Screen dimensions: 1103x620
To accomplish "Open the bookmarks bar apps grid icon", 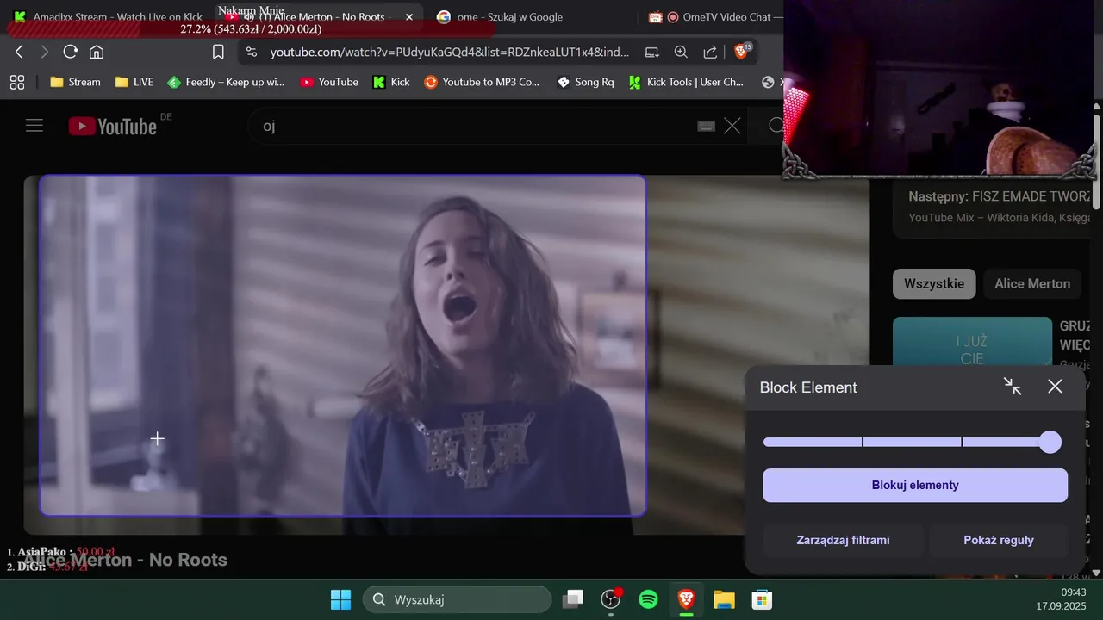I will pos(17,82).
